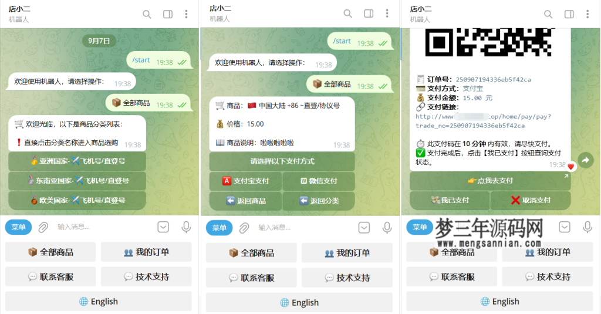Click 全部商品 keyboard button in left chat
Viewport: 601px width, 314px height.
click(x=50, y=252)
